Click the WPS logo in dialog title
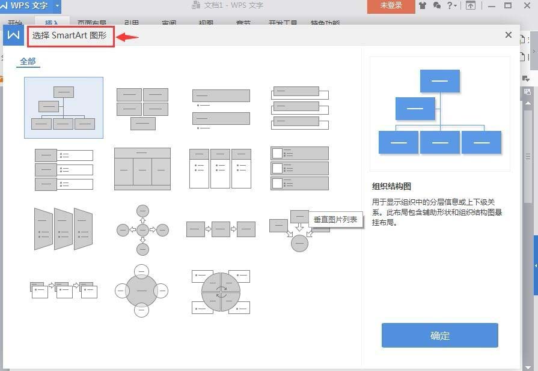 click(x=13, y=35)
